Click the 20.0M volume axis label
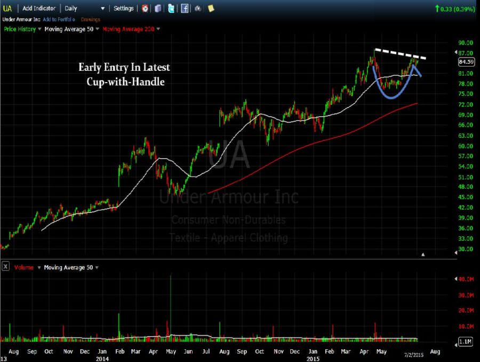Image resolution: width=480 pixels, height=362 pixels. click(466, 310)
